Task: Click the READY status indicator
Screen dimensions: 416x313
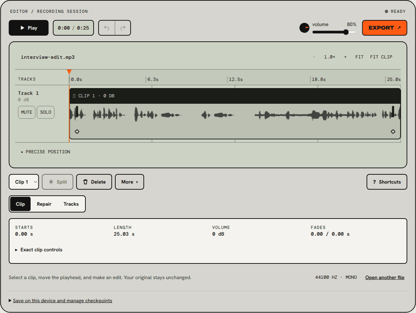Action: pos(395,11)
